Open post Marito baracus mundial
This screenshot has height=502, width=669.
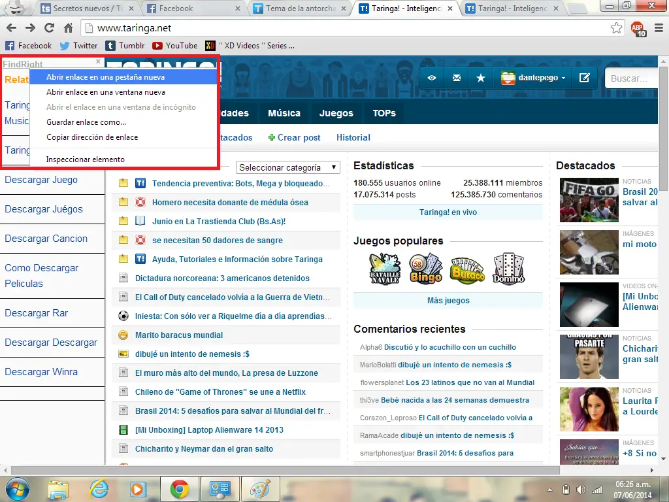[x=179, y=335]
